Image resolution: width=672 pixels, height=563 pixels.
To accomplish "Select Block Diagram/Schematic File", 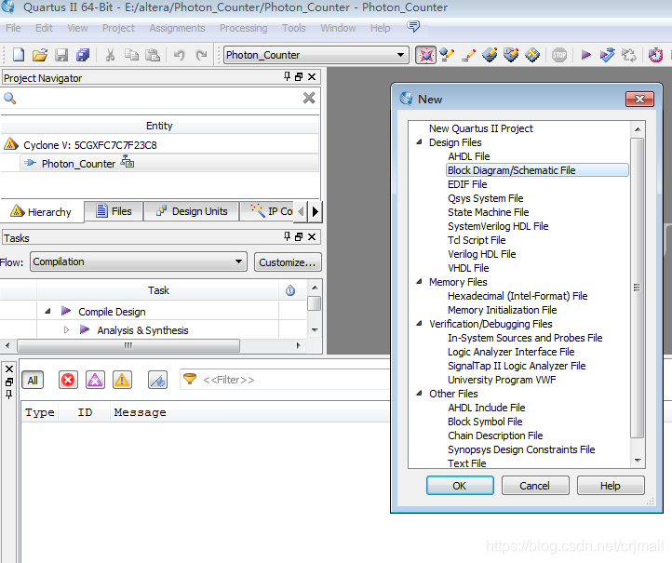I will pyautogui.click(x=537, y=170).
